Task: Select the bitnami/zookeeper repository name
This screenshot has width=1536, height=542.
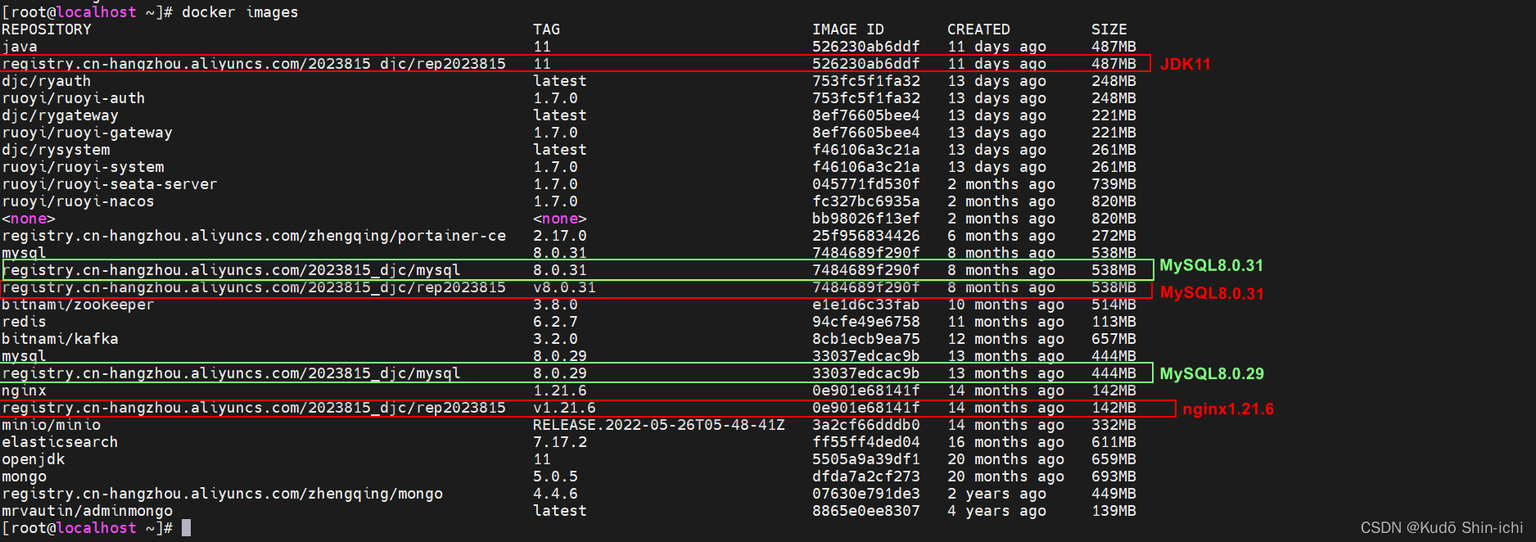Action: [x=78, y=305]
